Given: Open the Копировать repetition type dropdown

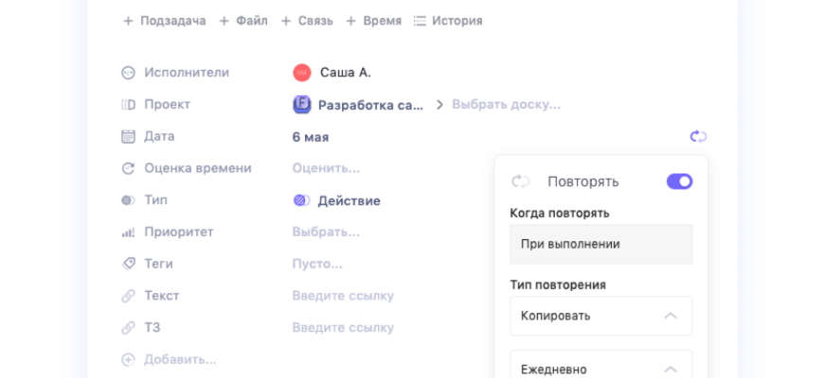Looking at the screenshot, I should [x=600, y=316].
